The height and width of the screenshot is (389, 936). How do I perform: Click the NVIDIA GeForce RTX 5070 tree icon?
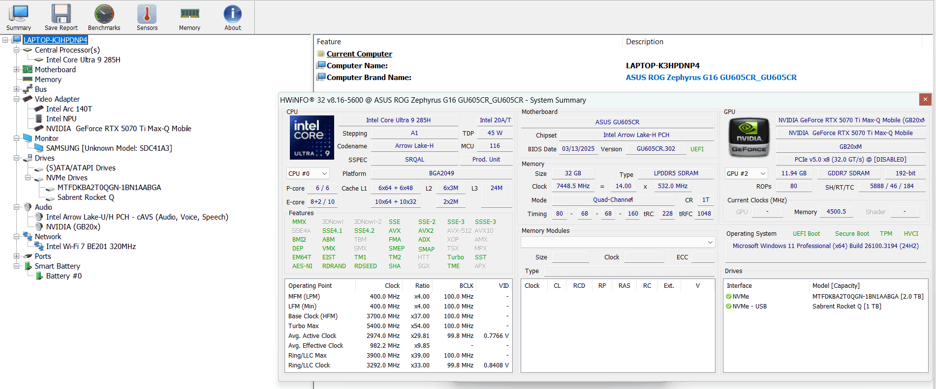point(39,128)
